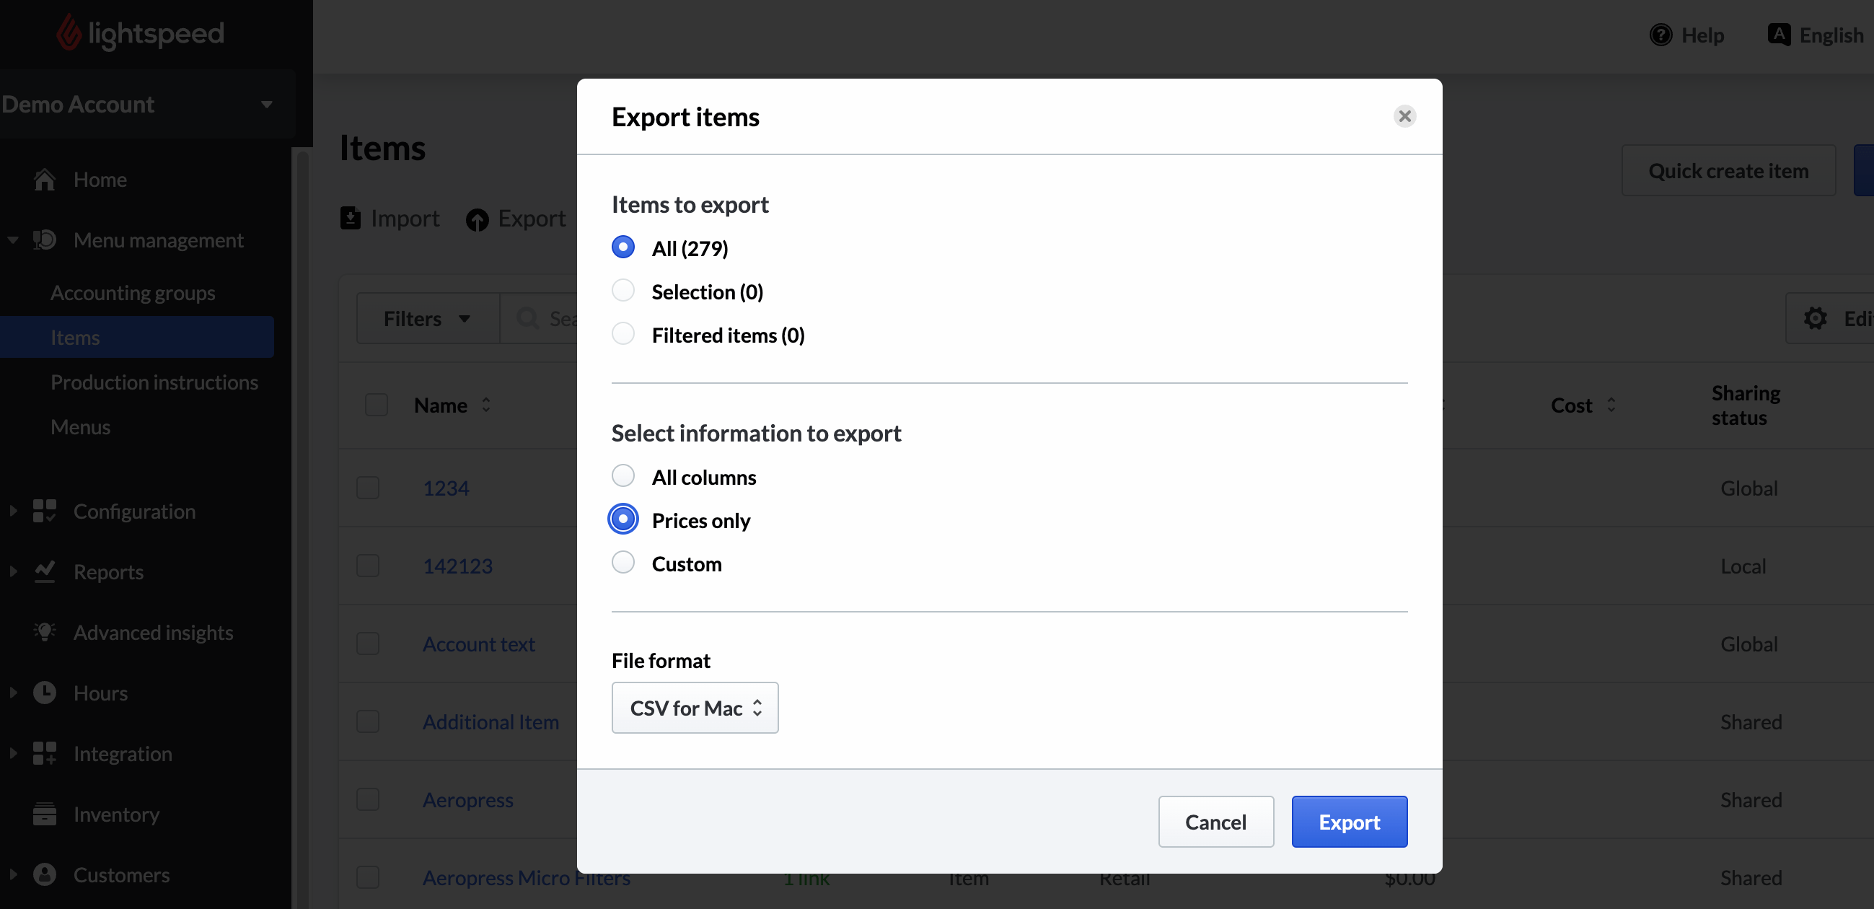
Task: Choose the All columns radio option
Action: pos(623,477)
